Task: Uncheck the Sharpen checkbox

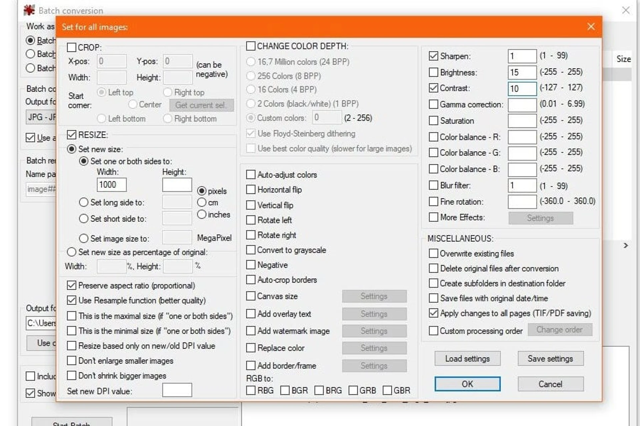Action: 433,56
